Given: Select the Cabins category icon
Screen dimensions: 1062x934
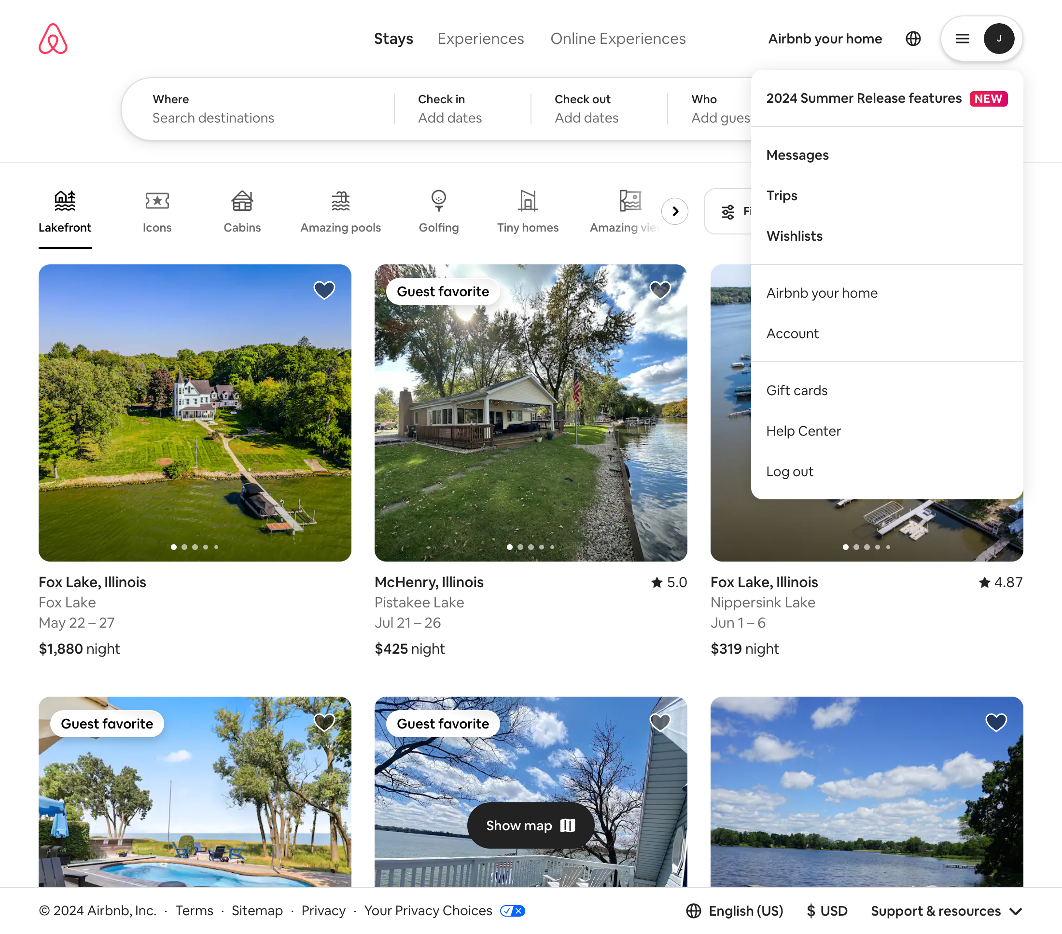Looking at the screenshot, I should tap(242, 201).
